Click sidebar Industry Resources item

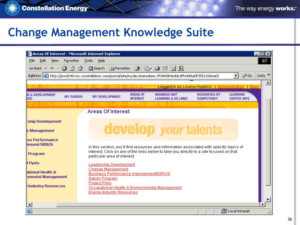[x=46, y=186]
